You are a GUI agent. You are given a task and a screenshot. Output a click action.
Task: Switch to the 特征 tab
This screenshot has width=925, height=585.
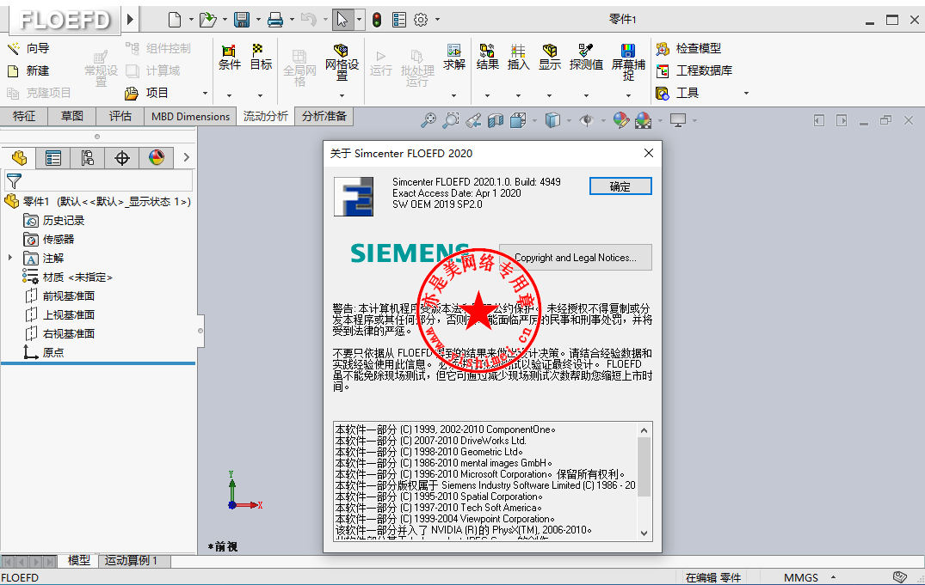[x=24, y=116]
